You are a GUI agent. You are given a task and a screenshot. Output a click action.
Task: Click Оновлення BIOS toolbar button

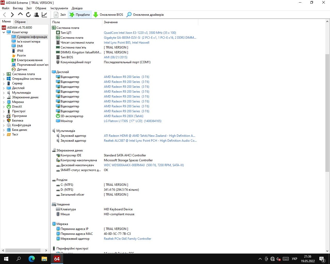point(108,15)
